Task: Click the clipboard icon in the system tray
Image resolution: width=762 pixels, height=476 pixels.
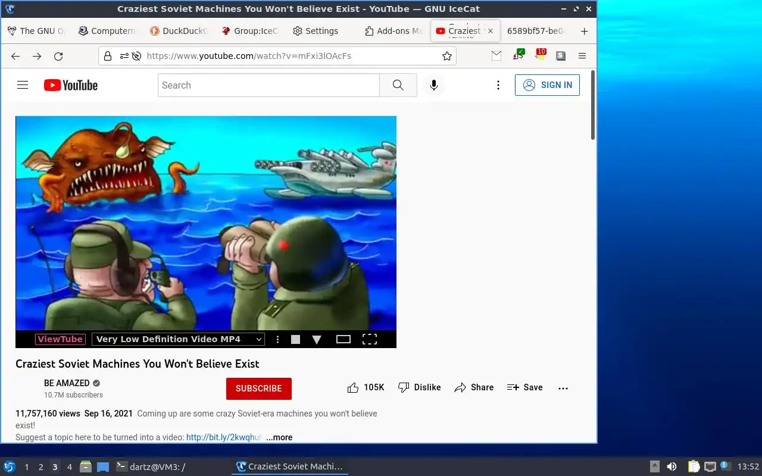Action: click(x=694, y=466)
